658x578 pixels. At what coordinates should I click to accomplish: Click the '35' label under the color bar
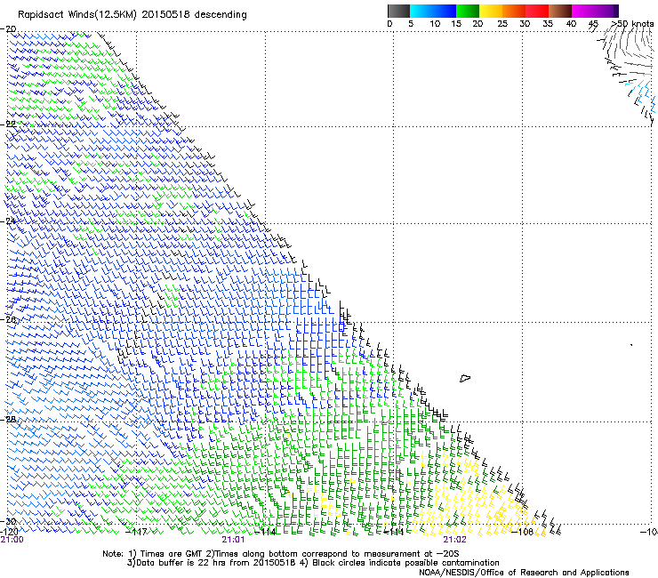click(548, 23)
